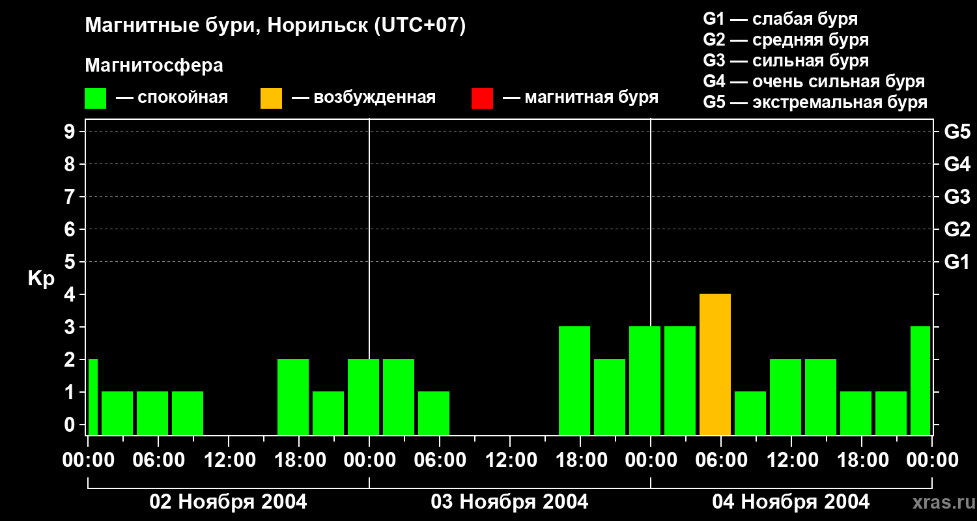The width and height of the screenshot is (977, 521).
Task: Select the 'G5 — экстремальная буря' legend line
Action: click(815, 102)
